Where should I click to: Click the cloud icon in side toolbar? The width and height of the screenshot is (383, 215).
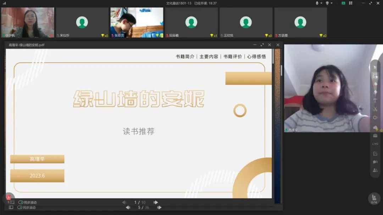coord(375,127)
